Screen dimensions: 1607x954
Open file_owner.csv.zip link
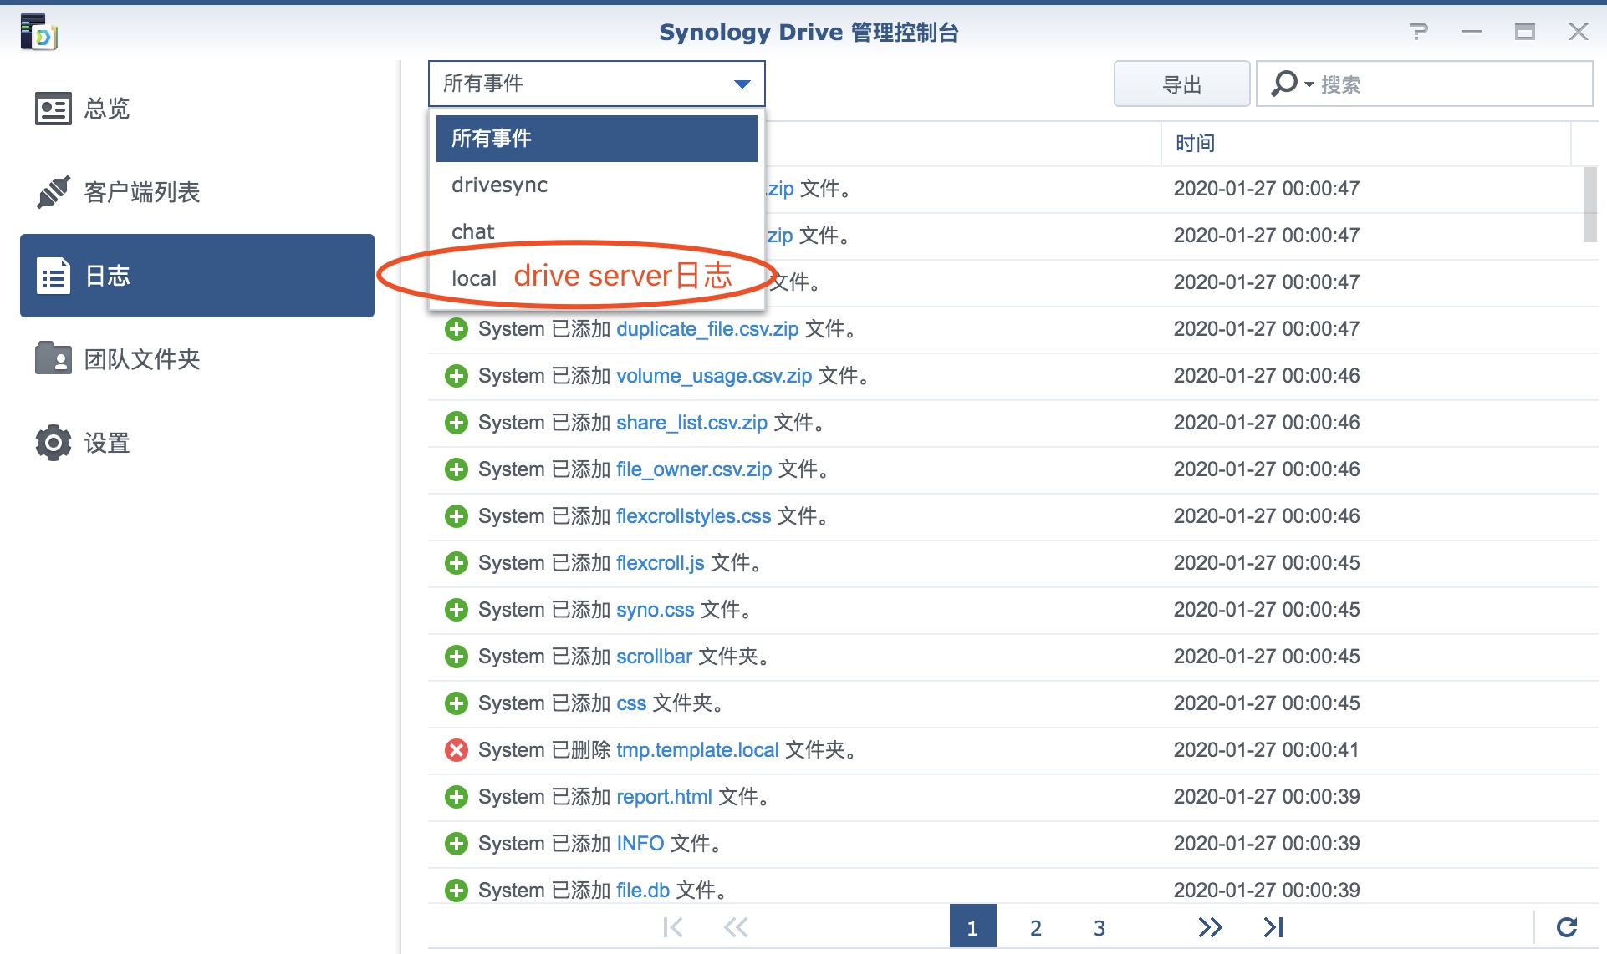coord(694,469)
